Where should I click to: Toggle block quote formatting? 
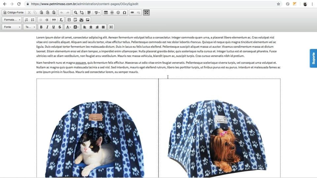tap(54, 20)
